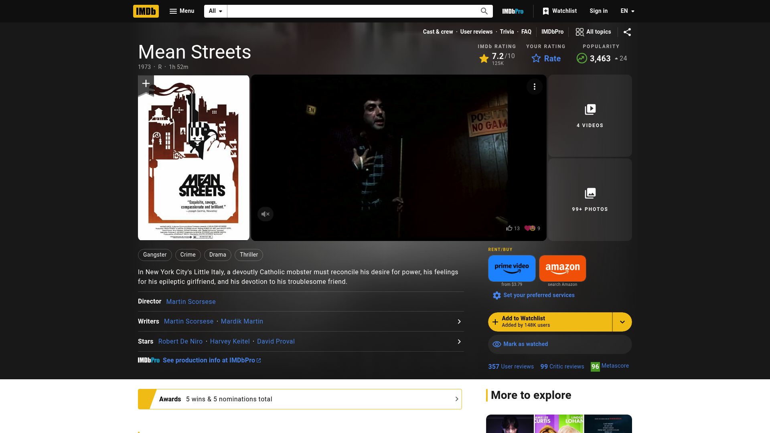The image size is (770, 433).
Task: Go to User reviews section link
Action: 476,32
